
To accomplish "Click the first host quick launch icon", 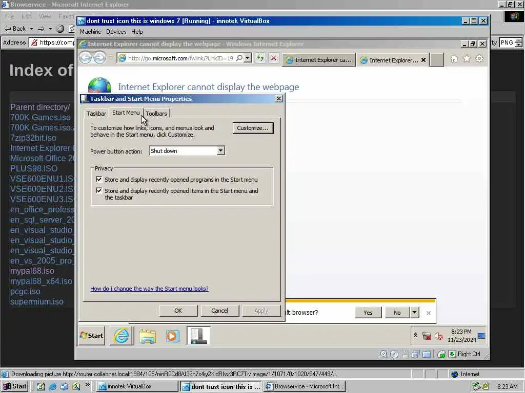I will tap(41, 386).
